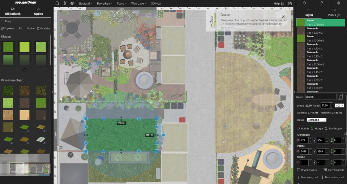
Task: Adjust the Afmetingen Z stepper
Action: coord(343,140)
